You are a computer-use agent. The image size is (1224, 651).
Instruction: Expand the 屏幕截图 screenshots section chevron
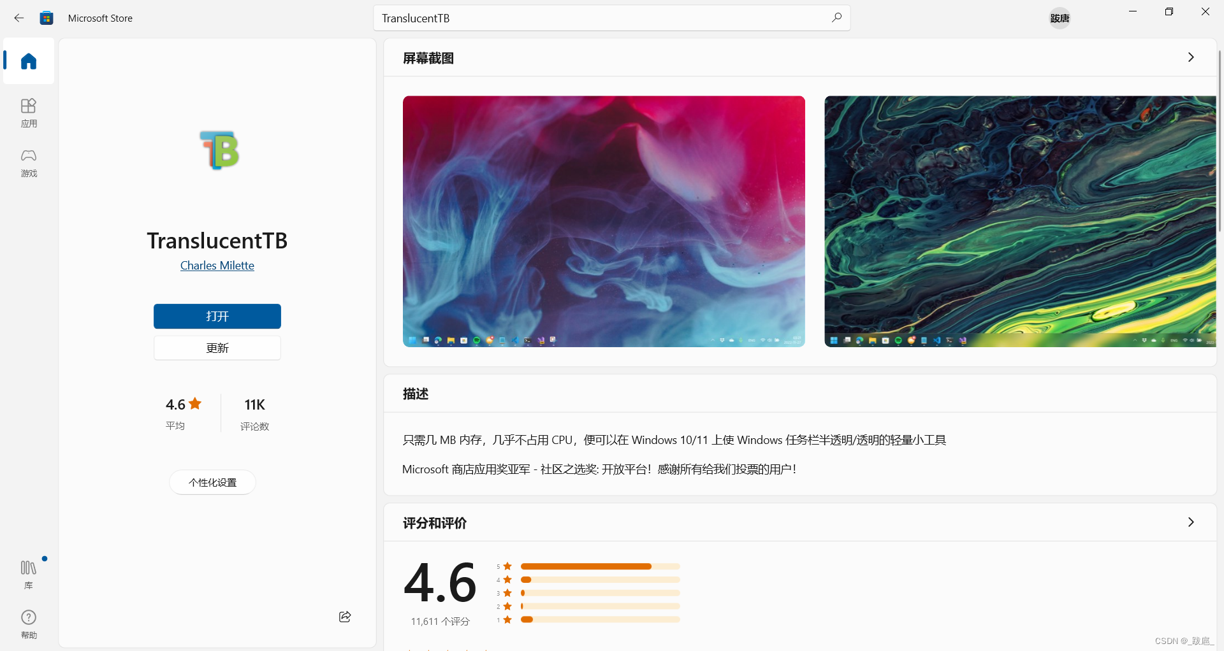[1191, 57]
